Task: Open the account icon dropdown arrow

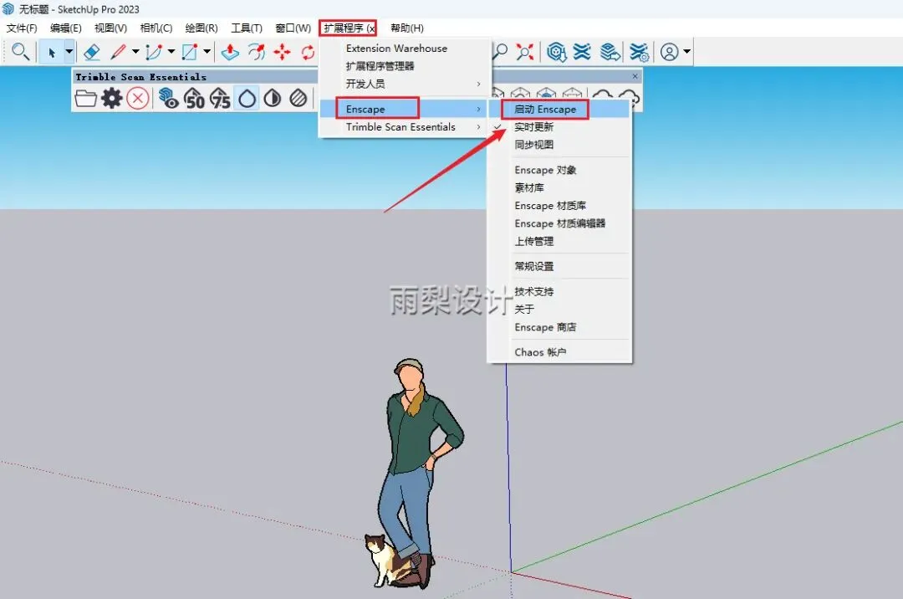Action: tap(687, 52)
